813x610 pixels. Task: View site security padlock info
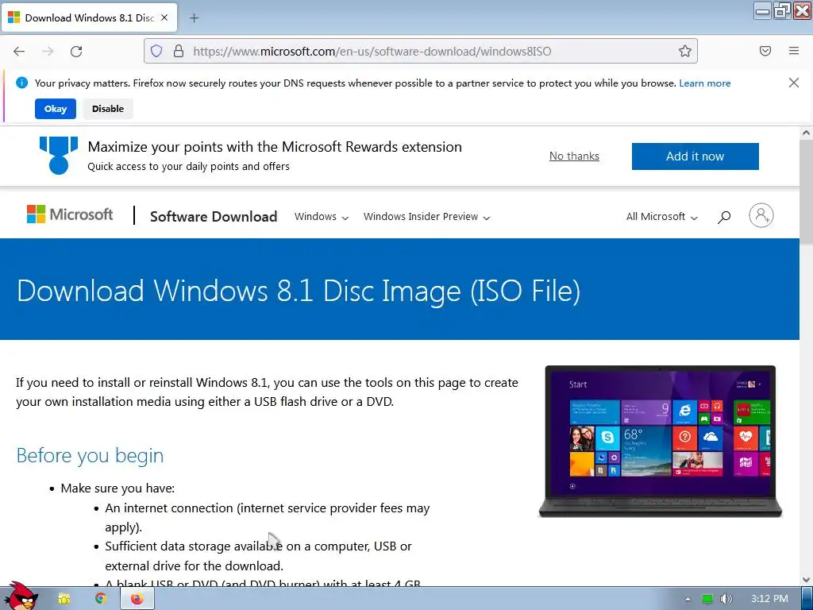179,51
